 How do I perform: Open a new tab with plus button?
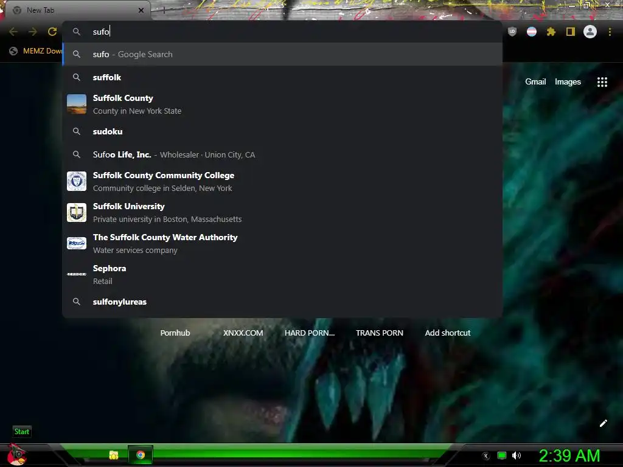[164, 10]
